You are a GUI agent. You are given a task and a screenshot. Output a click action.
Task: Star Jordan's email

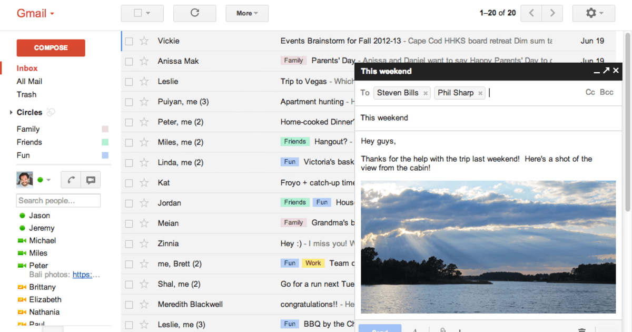pyautogui.click(x=144, y=203)
